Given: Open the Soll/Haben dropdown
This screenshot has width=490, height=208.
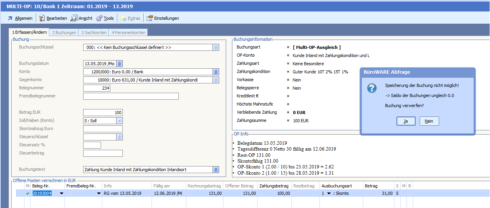Looking at the screenshot, I should [119, 121].
